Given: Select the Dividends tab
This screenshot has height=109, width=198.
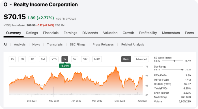Looking at the screenshot, I should (x=90, y=33).
